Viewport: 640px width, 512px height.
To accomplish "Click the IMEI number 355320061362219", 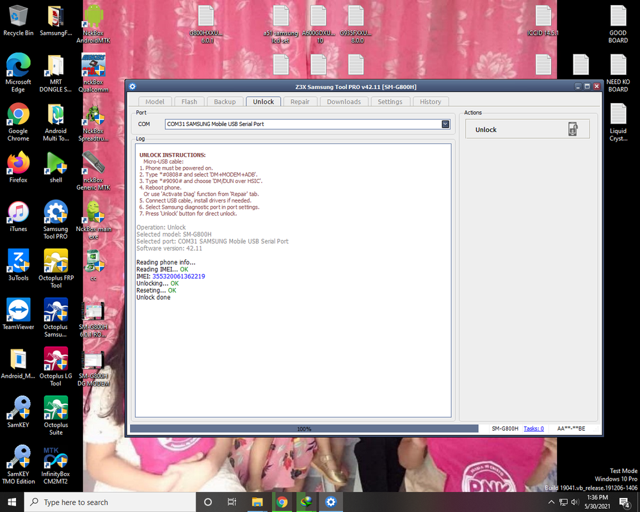I will (179, 276).
